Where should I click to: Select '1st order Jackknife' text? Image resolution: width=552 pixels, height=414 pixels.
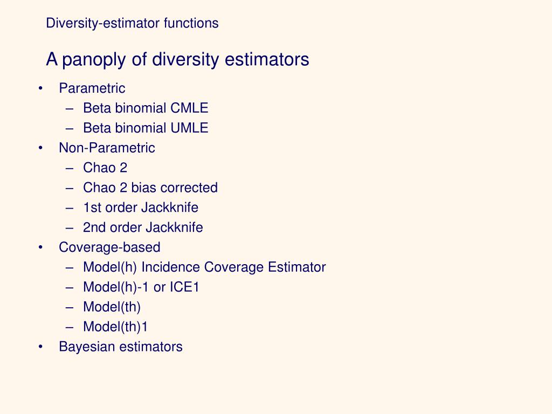141,208
